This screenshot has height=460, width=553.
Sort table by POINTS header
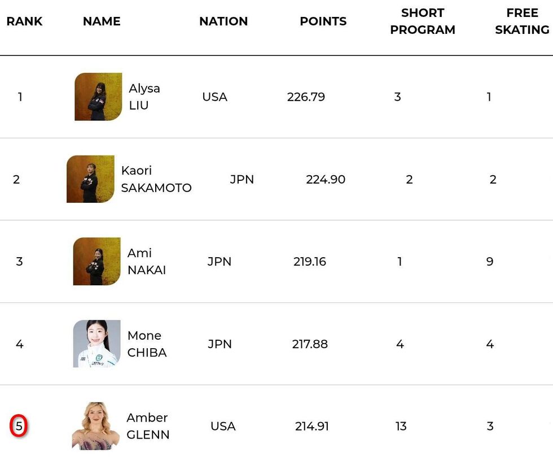click(x=323, y=21)
